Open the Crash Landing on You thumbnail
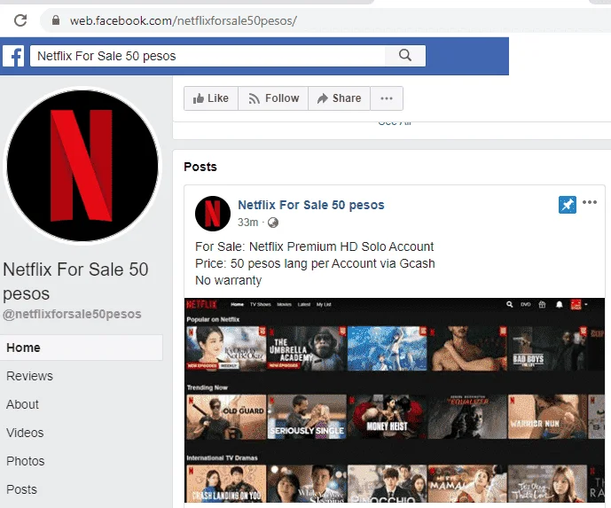This screenshot has width=611, height=508. (x=226, y=483)
